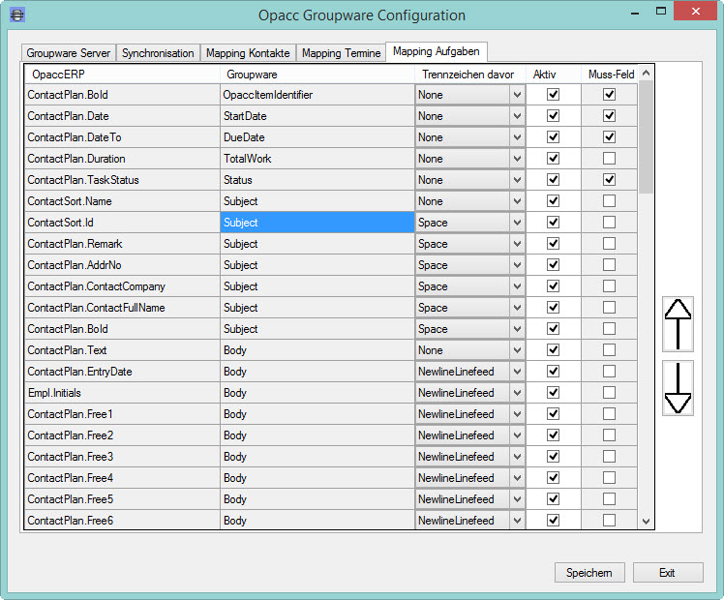Uncheck Aktiv for ContactPlan.Free6
This screenshot has width=724, height=600.
553,520
